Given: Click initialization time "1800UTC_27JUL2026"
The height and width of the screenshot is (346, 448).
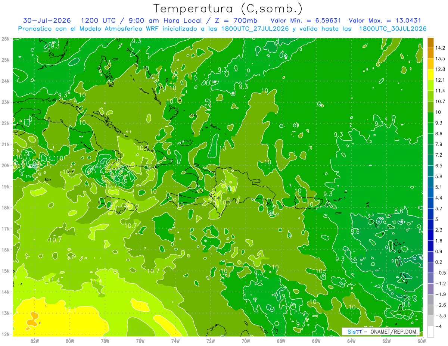Looking at the screenshot, I should 255,28.
